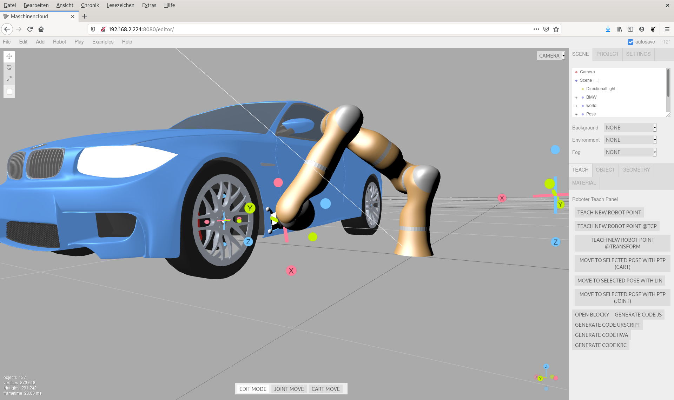Click the browser URL address field

(x=316, y=29)
